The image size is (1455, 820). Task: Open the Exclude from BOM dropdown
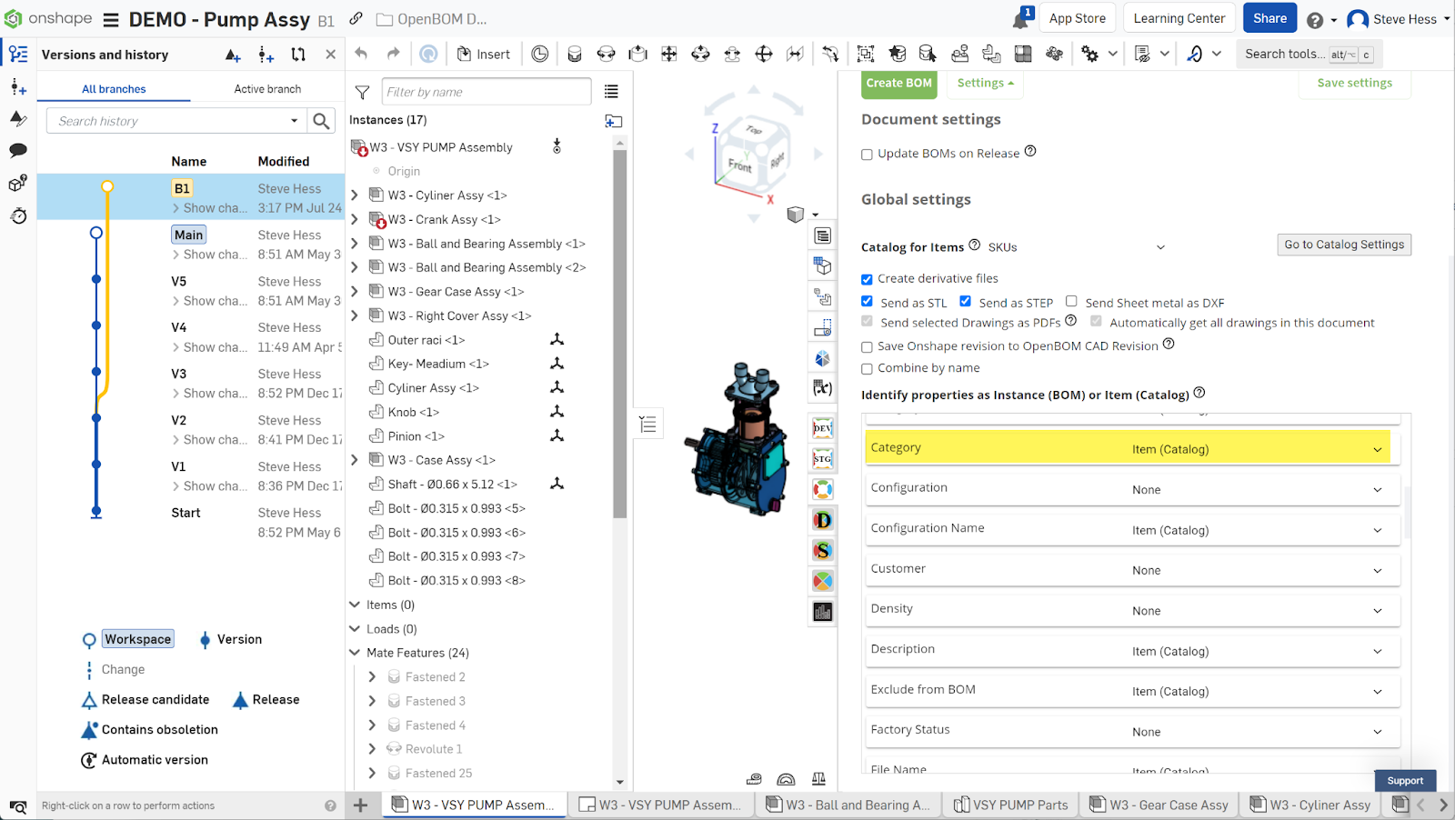pyautogui.click(x=1255, y=692)
